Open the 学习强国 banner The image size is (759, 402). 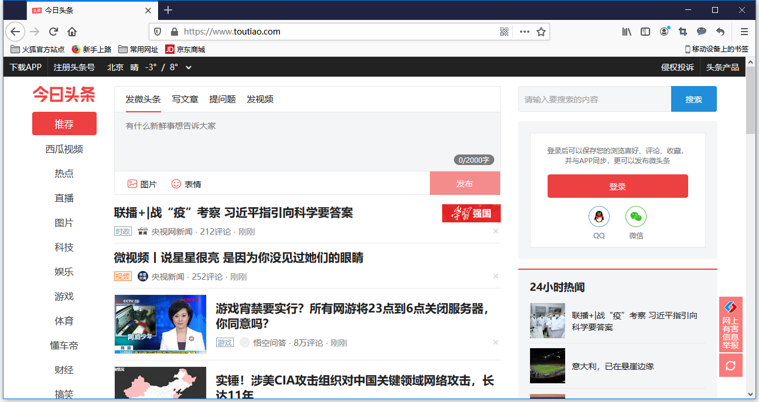471,214
